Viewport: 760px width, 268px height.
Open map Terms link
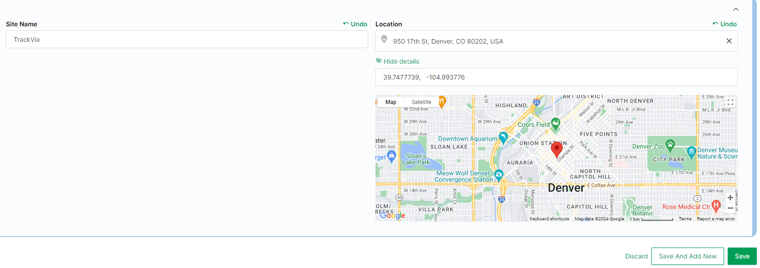pos(685,219)
